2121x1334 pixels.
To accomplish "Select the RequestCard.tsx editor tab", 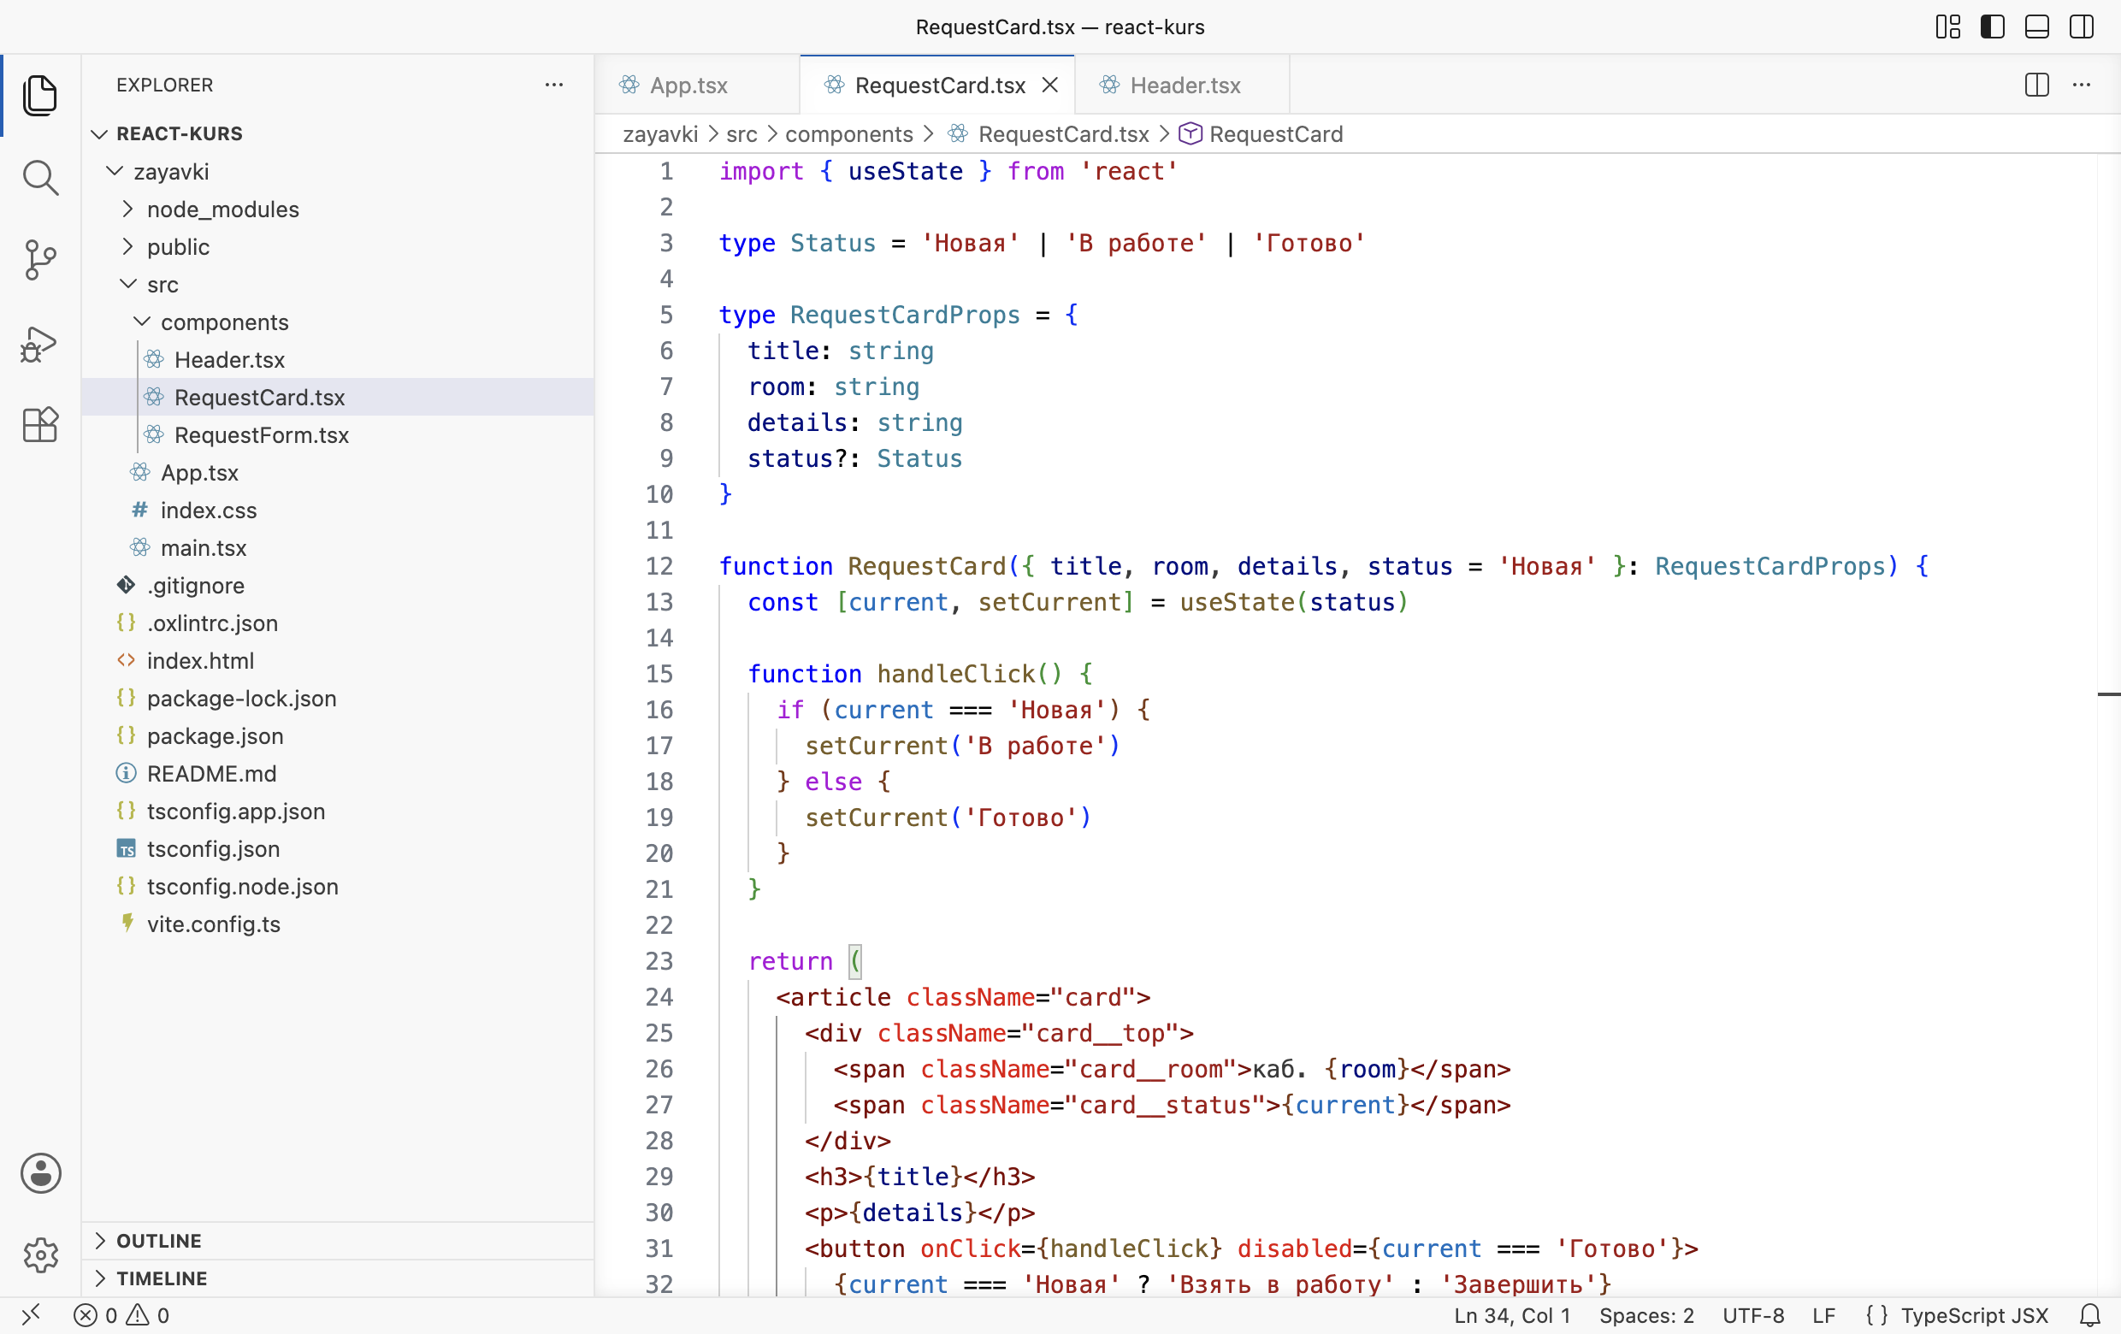I will tap(939, 86).
